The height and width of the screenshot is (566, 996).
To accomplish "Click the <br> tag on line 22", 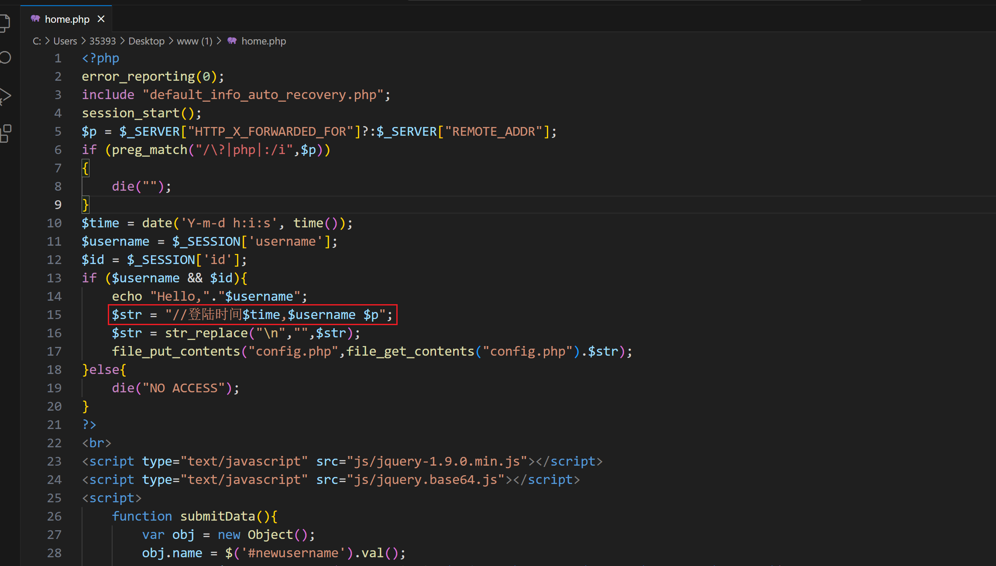I will pyautogui.click(x=97, y=443).
